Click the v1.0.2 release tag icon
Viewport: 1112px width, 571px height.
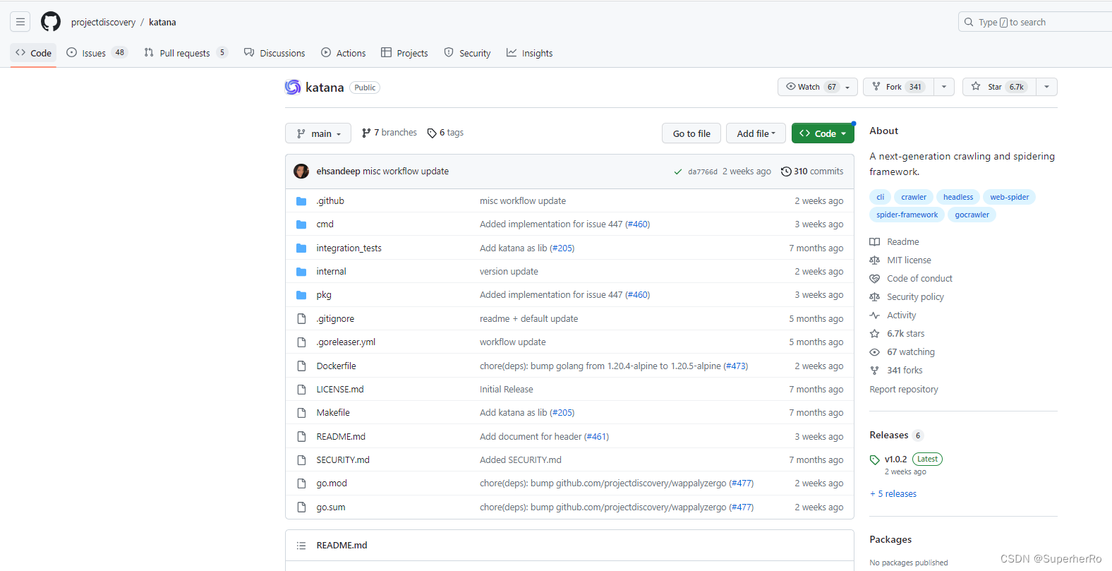point(875,459)
